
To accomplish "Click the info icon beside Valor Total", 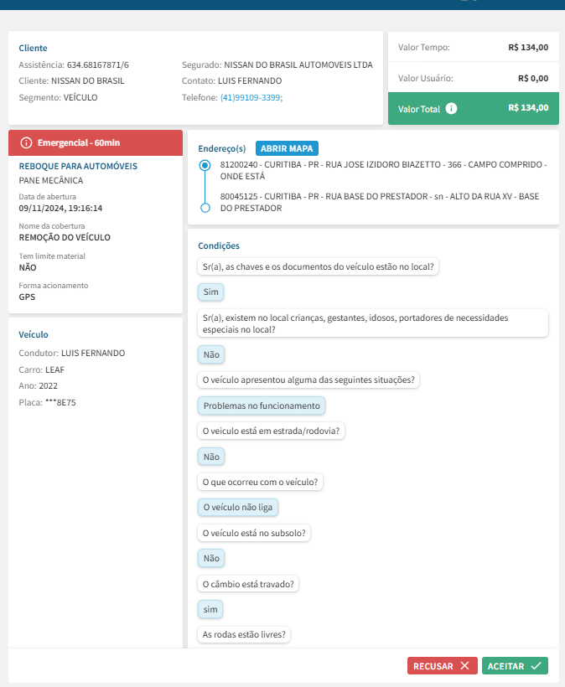I will pos(452,109).
